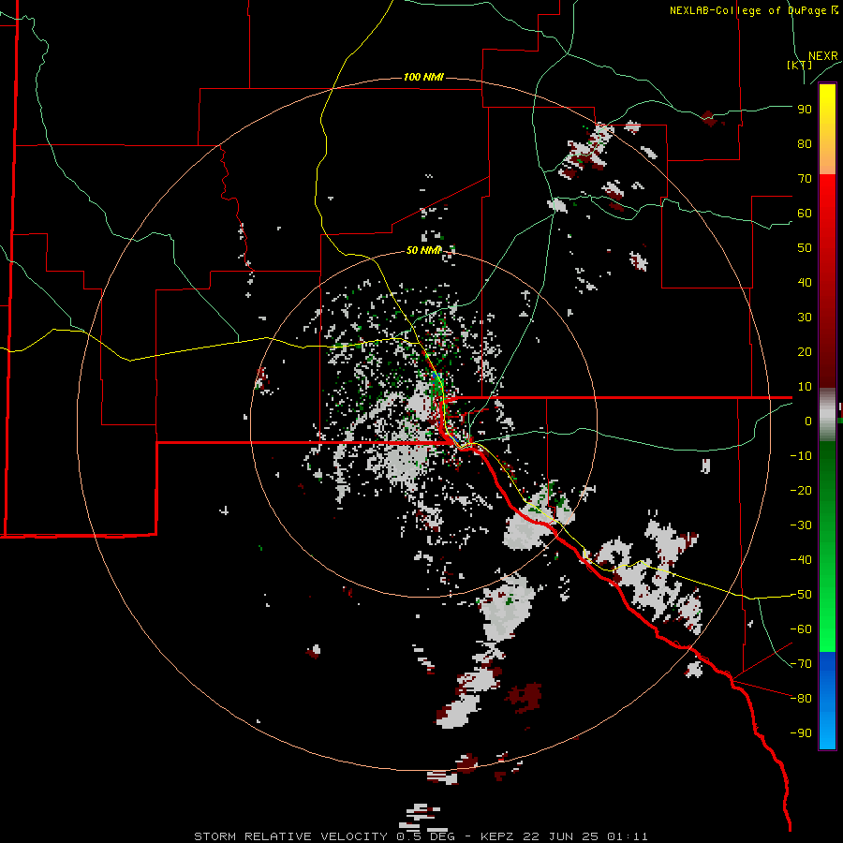Click the KEPZ radar site identifier
Screen dimensions: 843x843
click(x=498, y=836)
